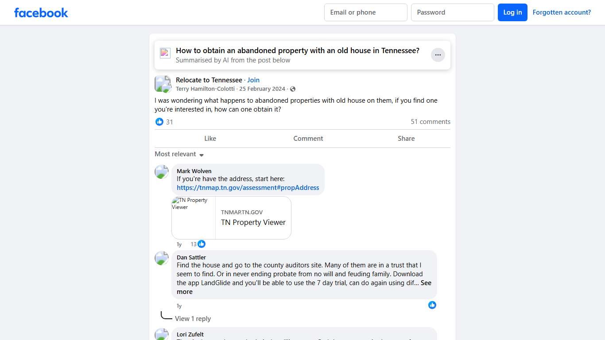Click the Facebook logo
The width and height of the screenshot is (605, 340).
(41, 12)
